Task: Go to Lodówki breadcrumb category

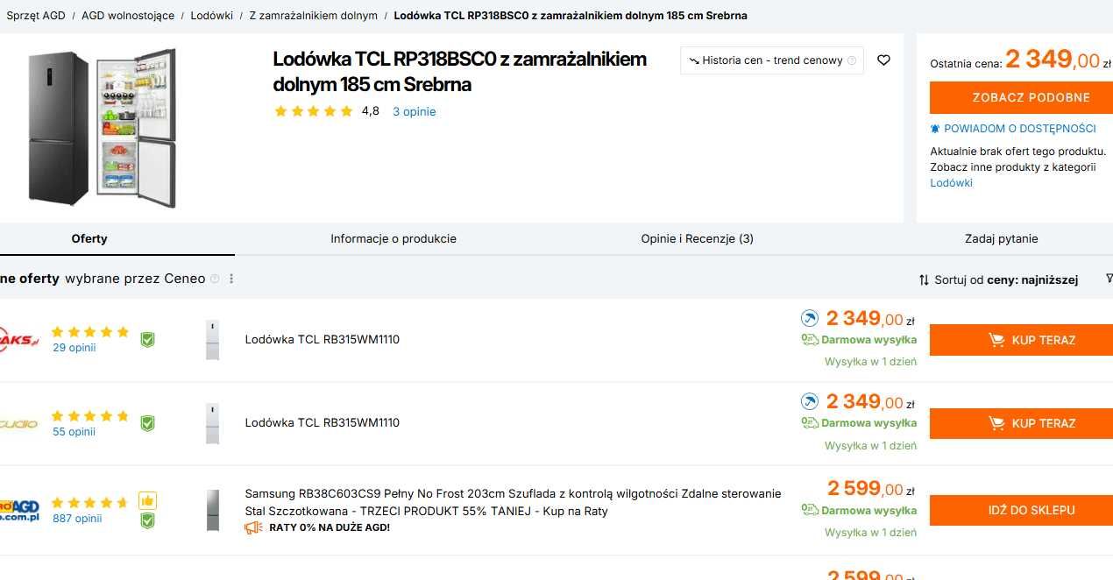Action: (x=212, y=16)
